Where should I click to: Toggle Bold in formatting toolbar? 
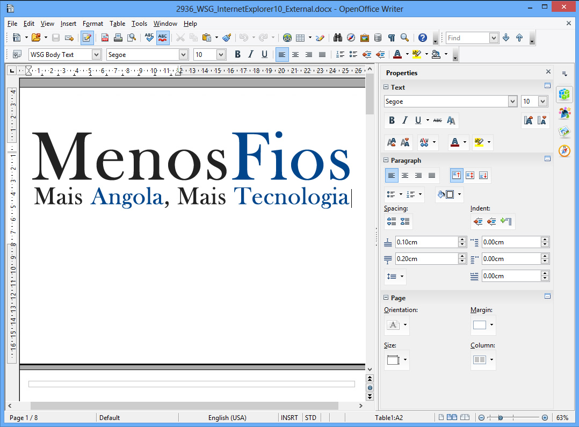pos(237,55)
